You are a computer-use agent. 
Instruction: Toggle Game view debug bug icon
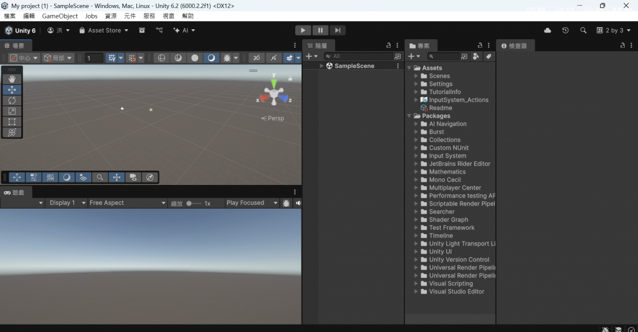[286, 203]
